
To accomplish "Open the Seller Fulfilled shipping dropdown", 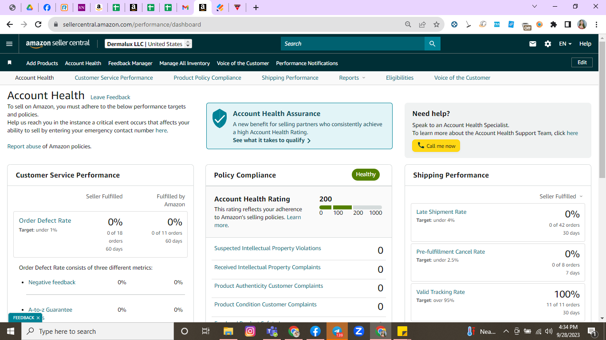I will point(561,196).
